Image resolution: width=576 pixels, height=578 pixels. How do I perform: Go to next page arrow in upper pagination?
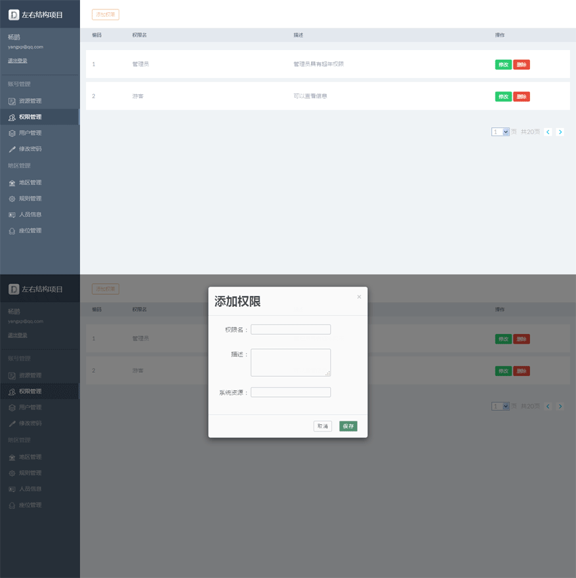(x=560, y=132)
